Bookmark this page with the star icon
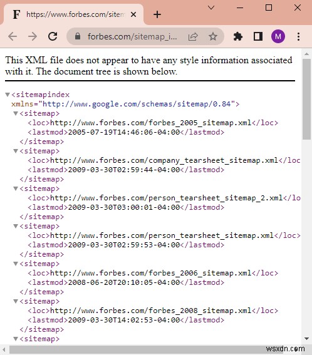The image size is (312, 355). click(x=213, y=36)
